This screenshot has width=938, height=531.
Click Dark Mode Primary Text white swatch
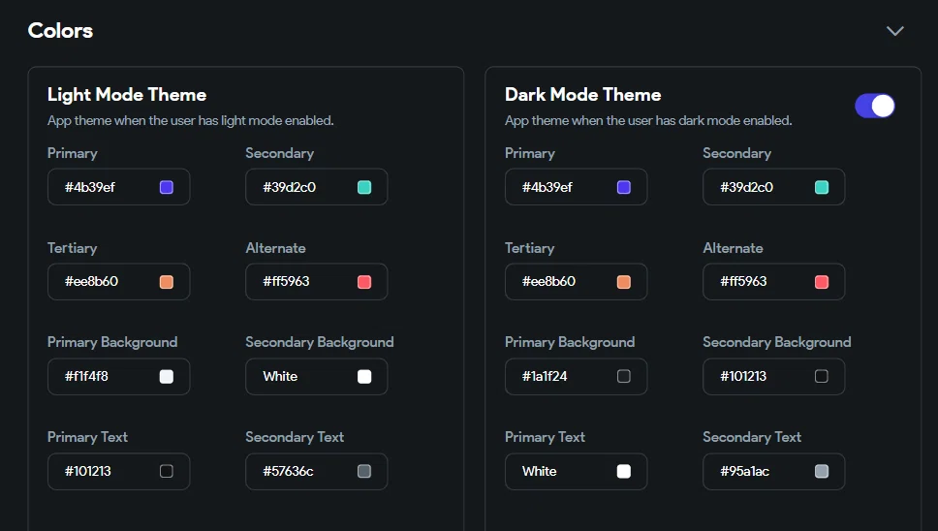point(624,471)
